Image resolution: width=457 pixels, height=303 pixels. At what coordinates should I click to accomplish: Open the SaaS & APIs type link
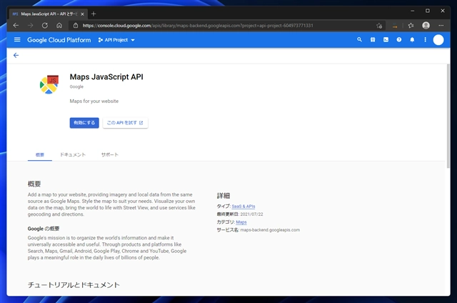(243, 207)
